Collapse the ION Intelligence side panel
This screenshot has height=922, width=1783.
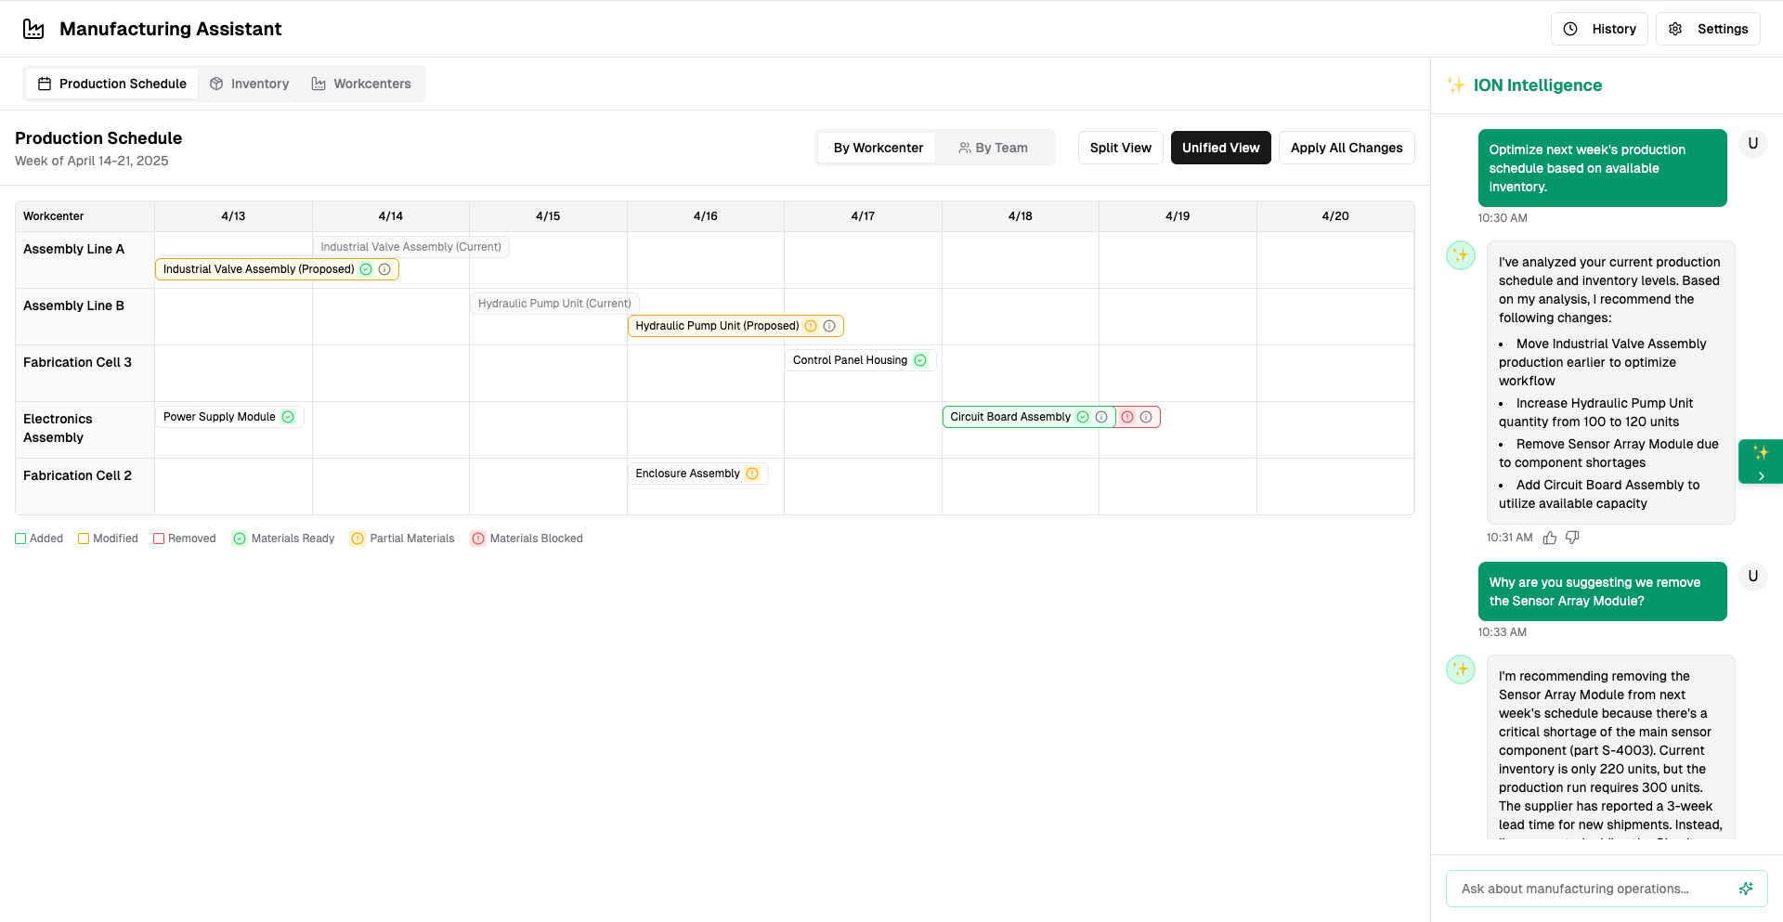click(1761, 461)
